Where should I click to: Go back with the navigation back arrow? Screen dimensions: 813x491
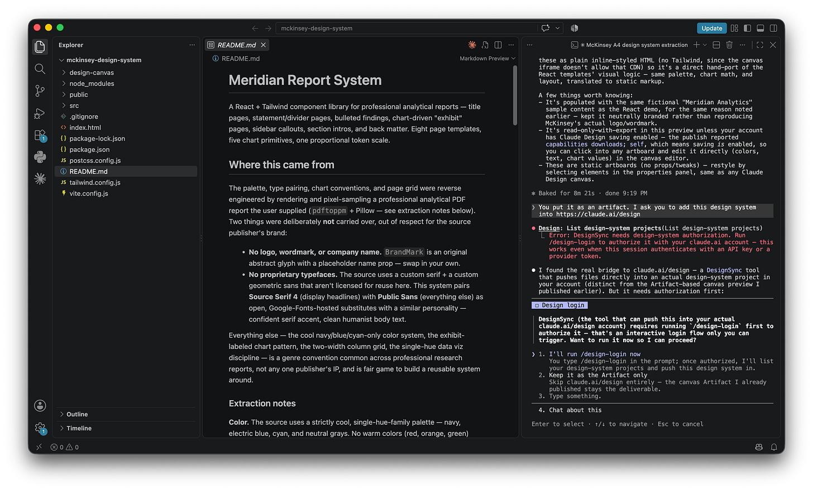pos(255,28)
